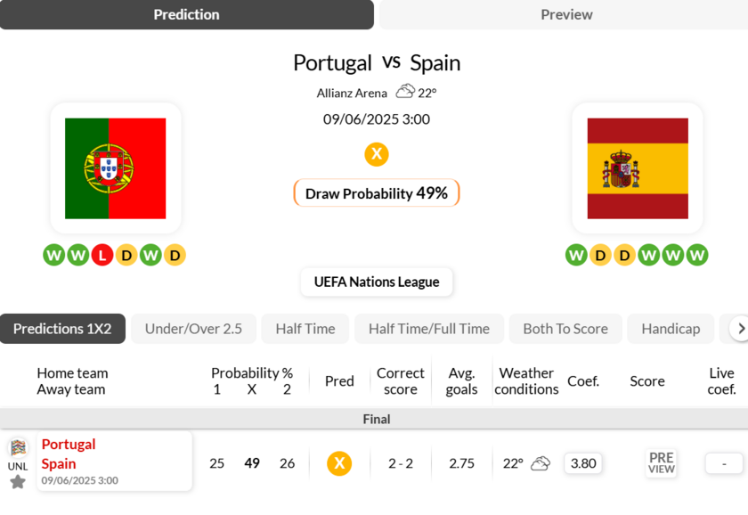Click the yellow X prediction icon in table

coord(339,463)
